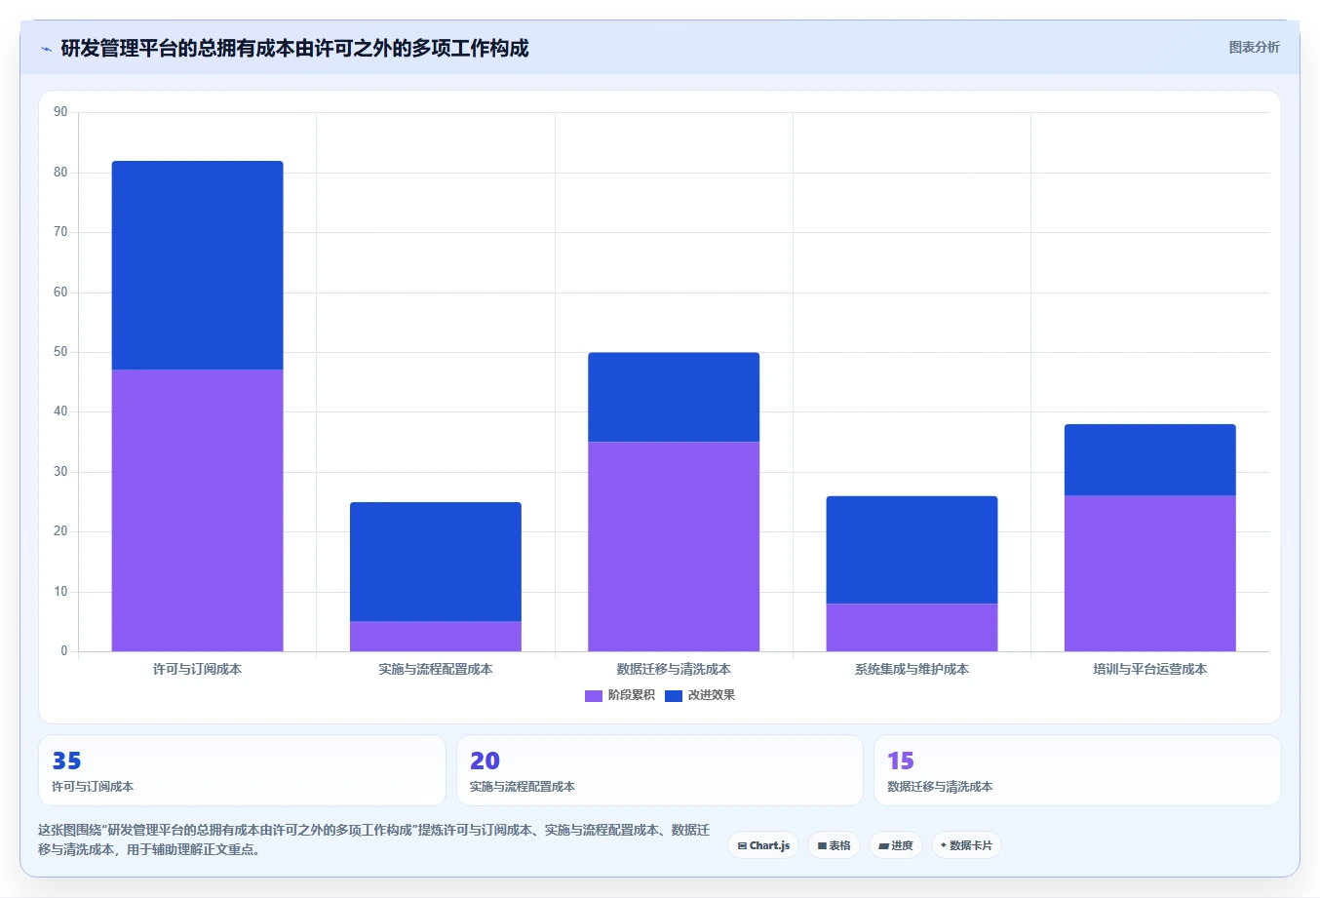This screenshot has width=1320, height=898.
Task: Click the y-axis value 90
Action: [x=60, y=112]
